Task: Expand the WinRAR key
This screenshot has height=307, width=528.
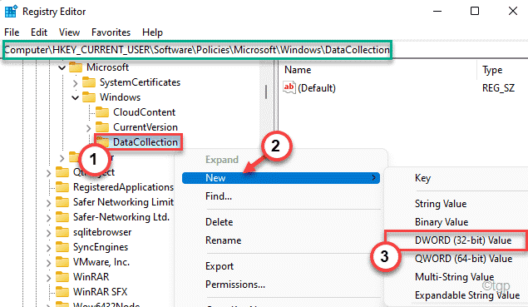Action: [x=48, y=278]
